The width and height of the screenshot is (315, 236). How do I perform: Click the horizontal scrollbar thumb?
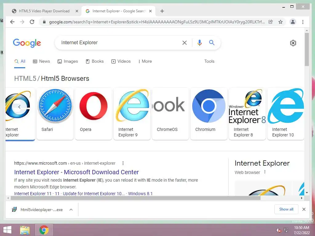click(136, 198)
